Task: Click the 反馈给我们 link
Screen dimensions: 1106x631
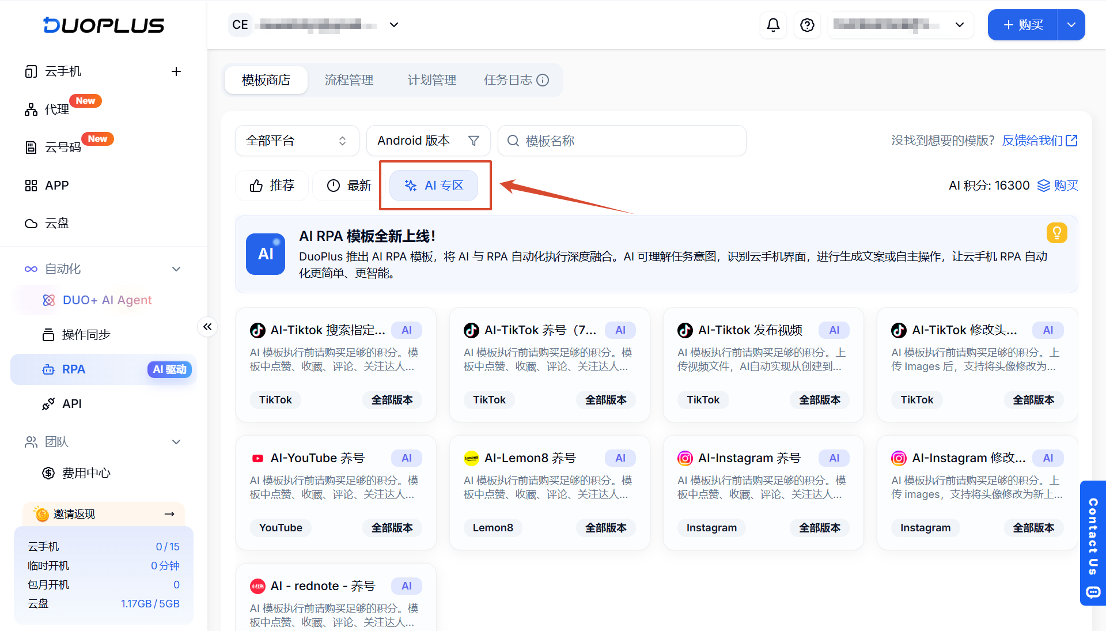Action: pos(1039,141)
